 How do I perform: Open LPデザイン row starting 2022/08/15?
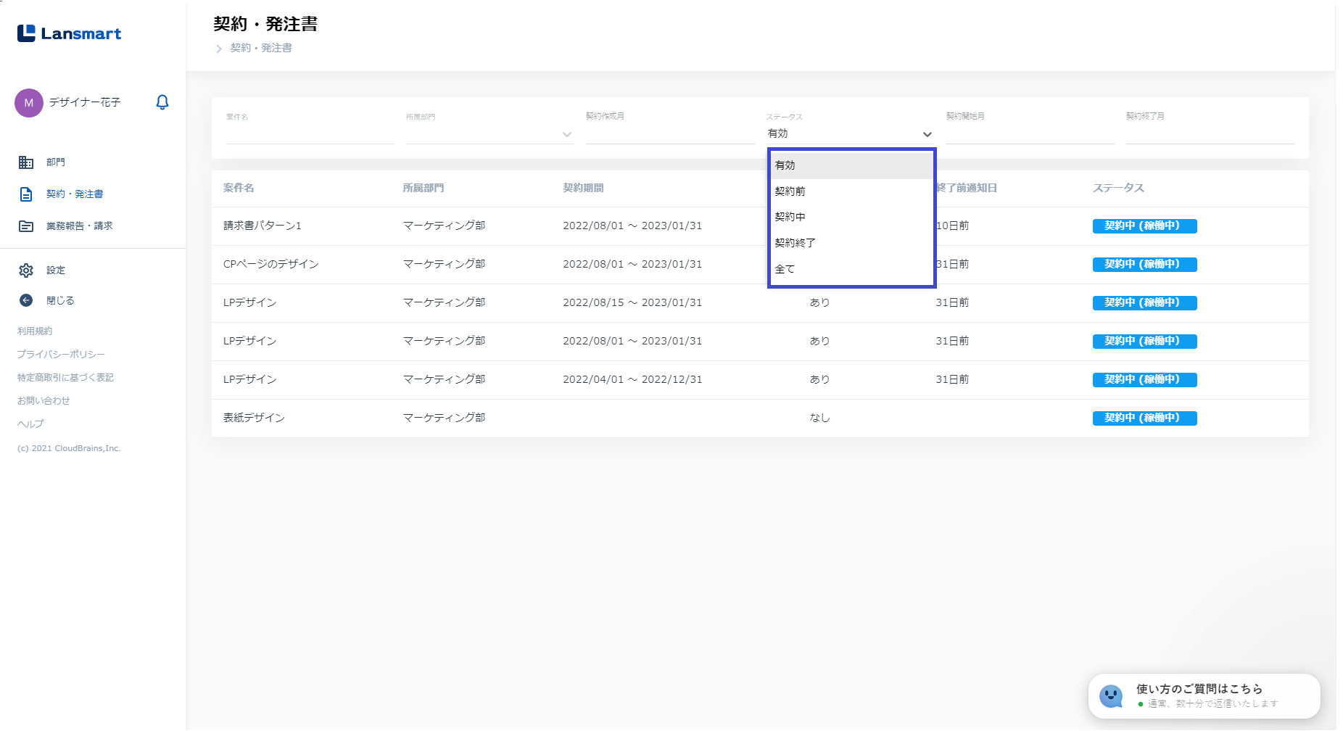(760, 303)
